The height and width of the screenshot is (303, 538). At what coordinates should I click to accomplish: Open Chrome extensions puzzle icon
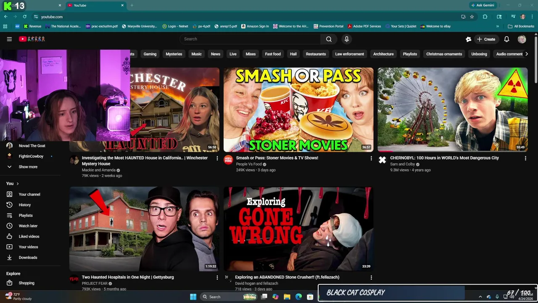(x=485, y=17)
